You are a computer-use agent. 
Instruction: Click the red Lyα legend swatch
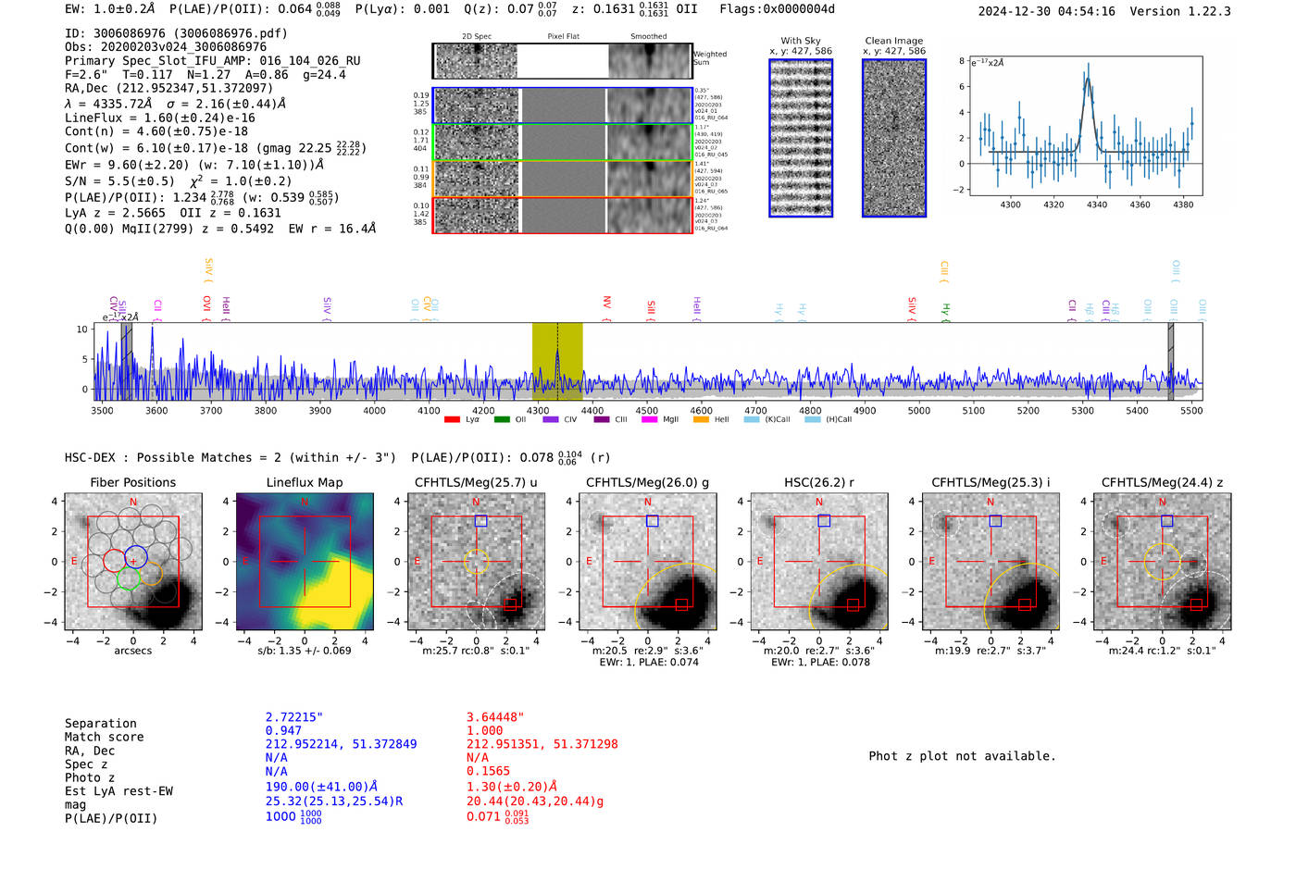pyautogui.click(x=452, y=419)
